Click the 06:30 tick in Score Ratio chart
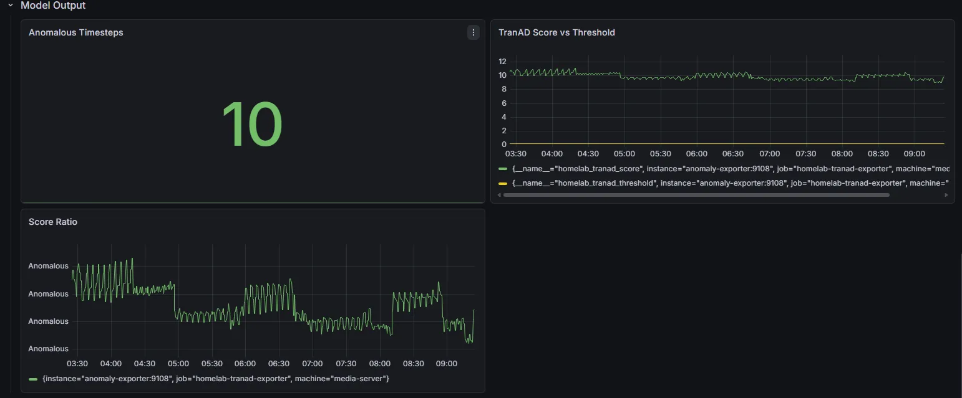This screenshot has height=398, width=962. [279, 364]
